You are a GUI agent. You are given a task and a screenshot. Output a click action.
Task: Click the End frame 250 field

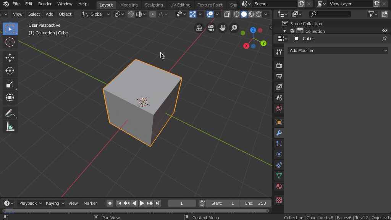[255, 203]
